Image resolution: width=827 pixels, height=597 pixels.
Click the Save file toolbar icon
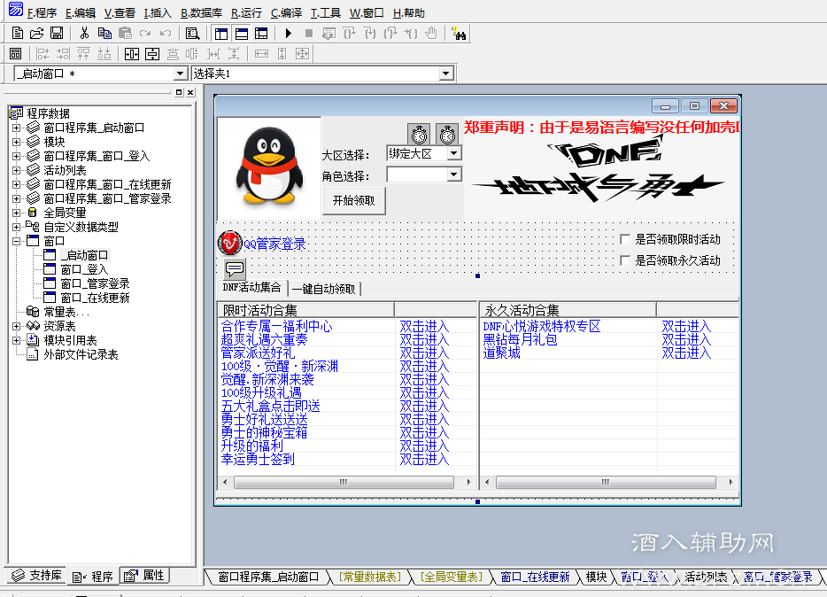(x=57, y=34)
